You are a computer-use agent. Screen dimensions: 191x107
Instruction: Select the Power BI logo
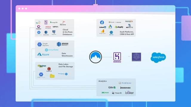pyautogui.click(x=117, y=93)
